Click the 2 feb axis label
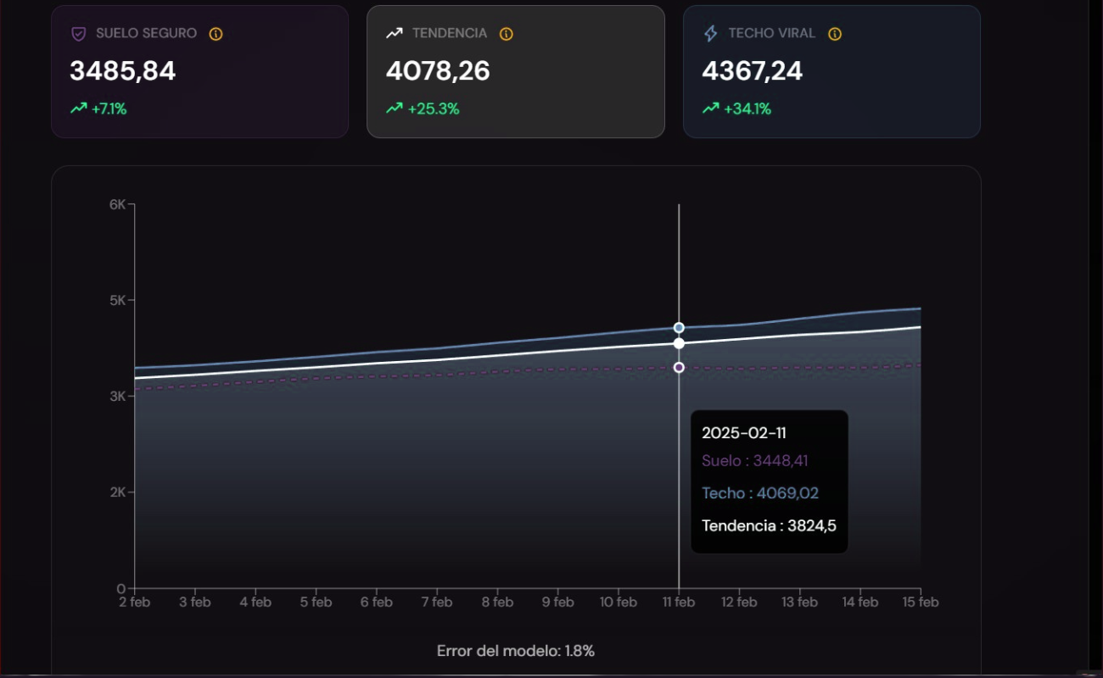This screenshot has width=1103, height=678. pos(135,602)
